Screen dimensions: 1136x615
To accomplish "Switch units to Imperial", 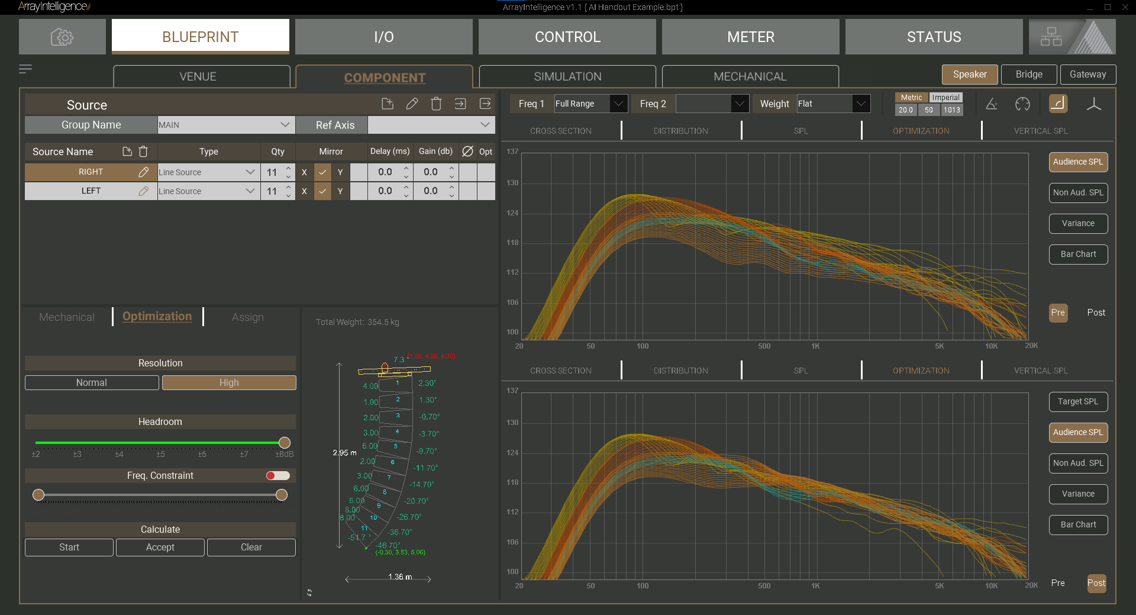I will pyautogui.click(x=945, y=98).
